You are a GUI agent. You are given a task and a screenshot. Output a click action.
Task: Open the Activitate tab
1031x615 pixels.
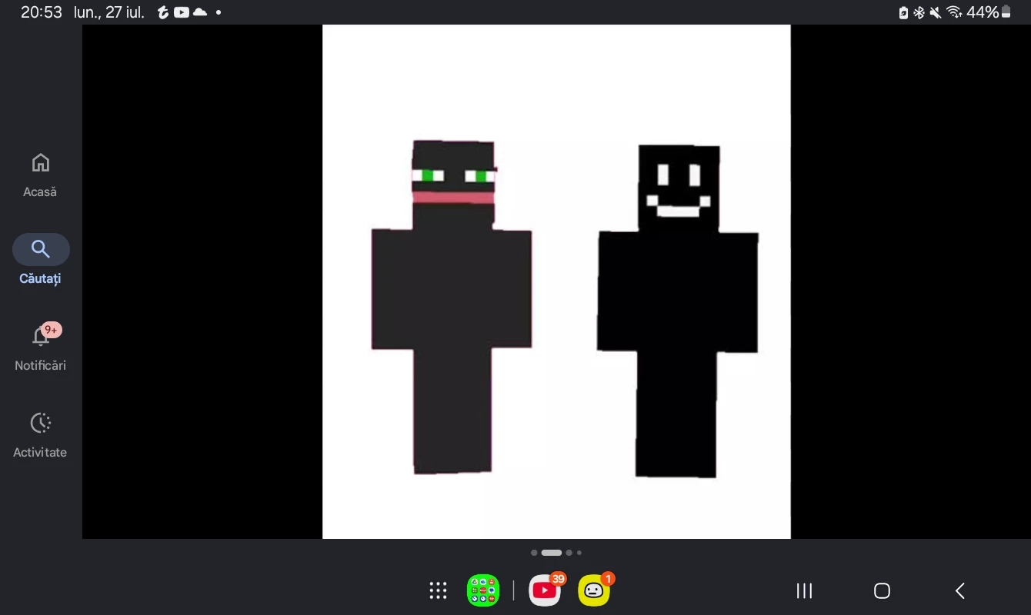[40, 435]
